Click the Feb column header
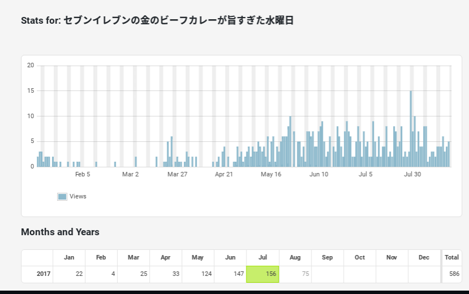The width and height of the screenshot is (469, 294). click(101, 258)
